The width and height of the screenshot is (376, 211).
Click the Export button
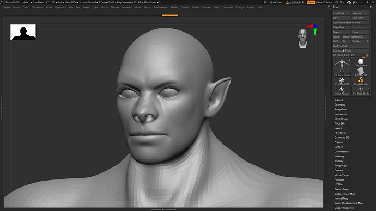[360, 32]
